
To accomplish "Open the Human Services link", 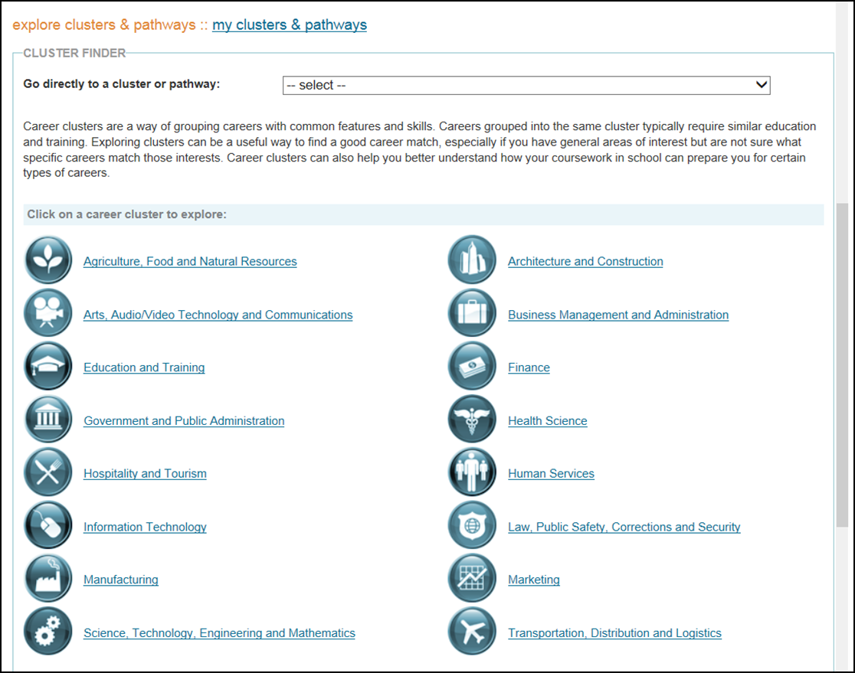I will click(x=551, y=474).
